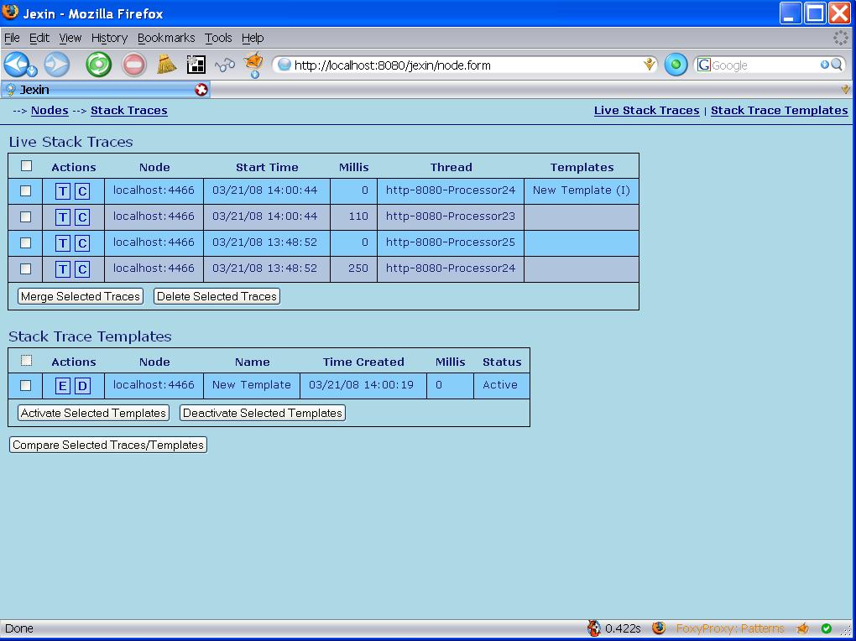
Task: Open the Tools menu
Action: [218, 38]
